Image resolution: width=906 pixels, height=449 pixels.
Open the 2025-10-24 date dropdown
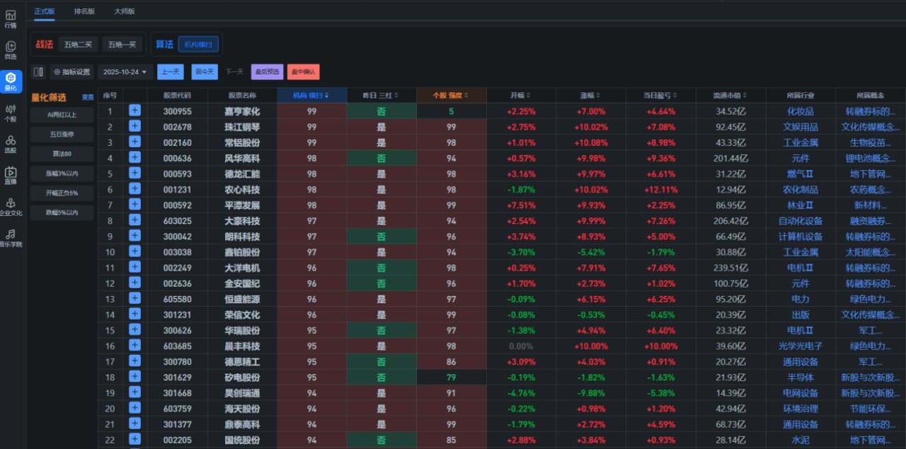[125, 72]
